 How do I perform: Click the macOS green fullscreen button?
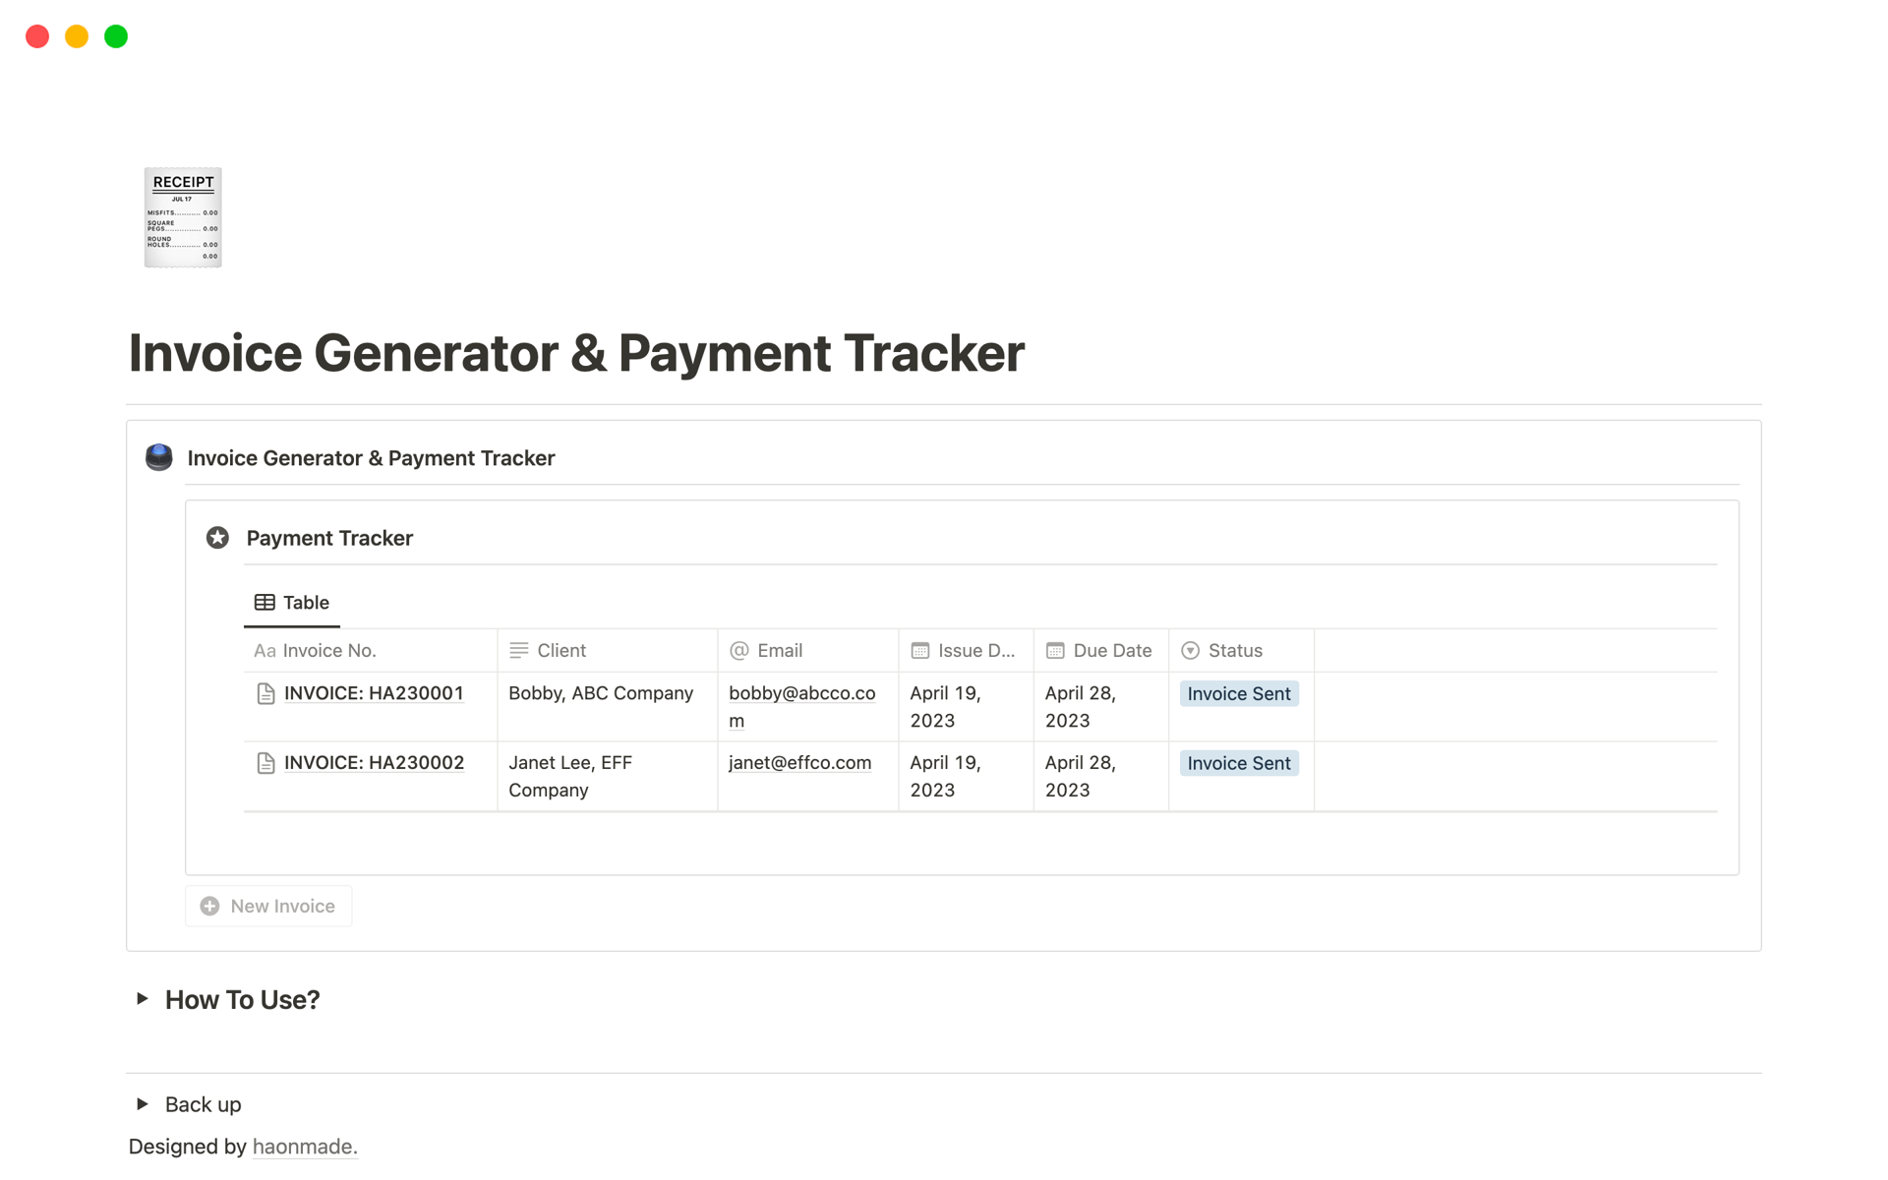point(116,36)
